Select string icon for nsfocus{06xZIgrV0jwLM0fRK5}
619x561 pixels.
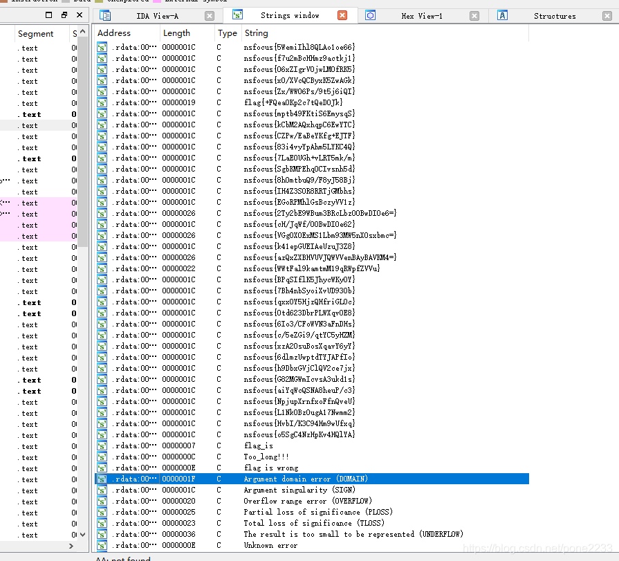(102, 69)
